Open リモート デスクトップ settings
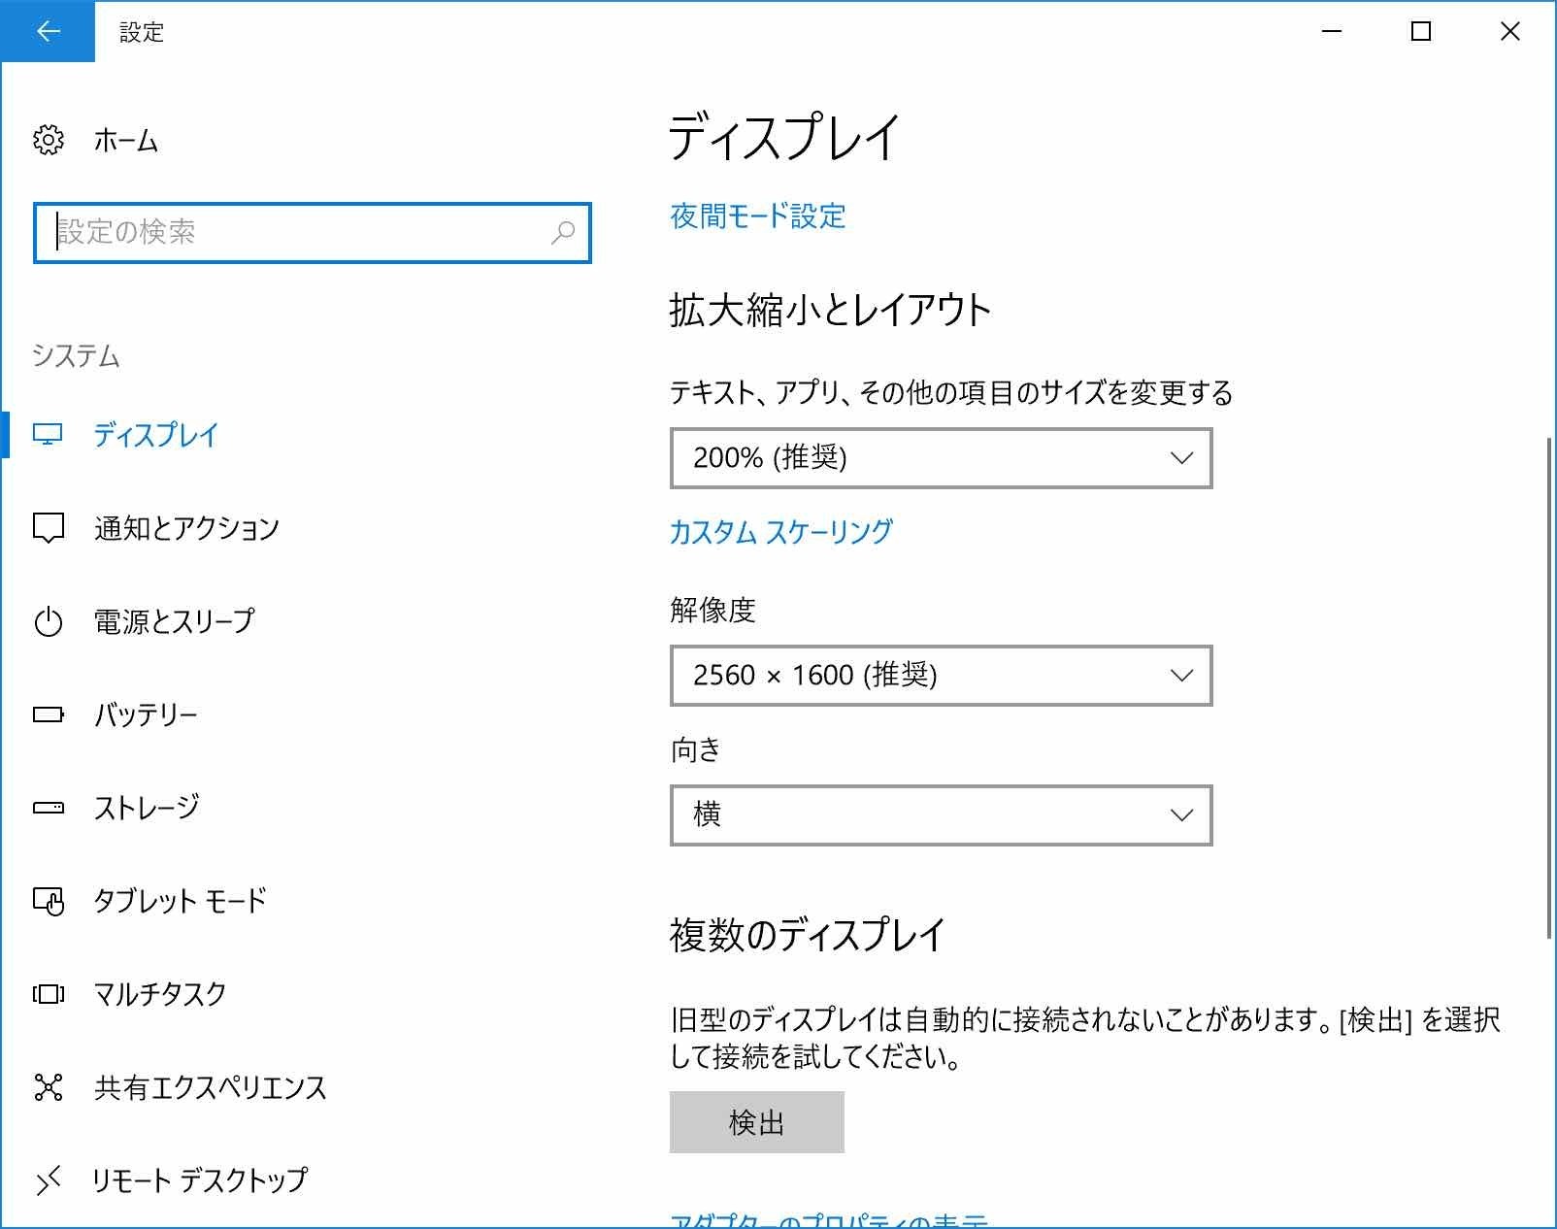The height and width of the screenshot is (1229, 1557). (200, 1180)
